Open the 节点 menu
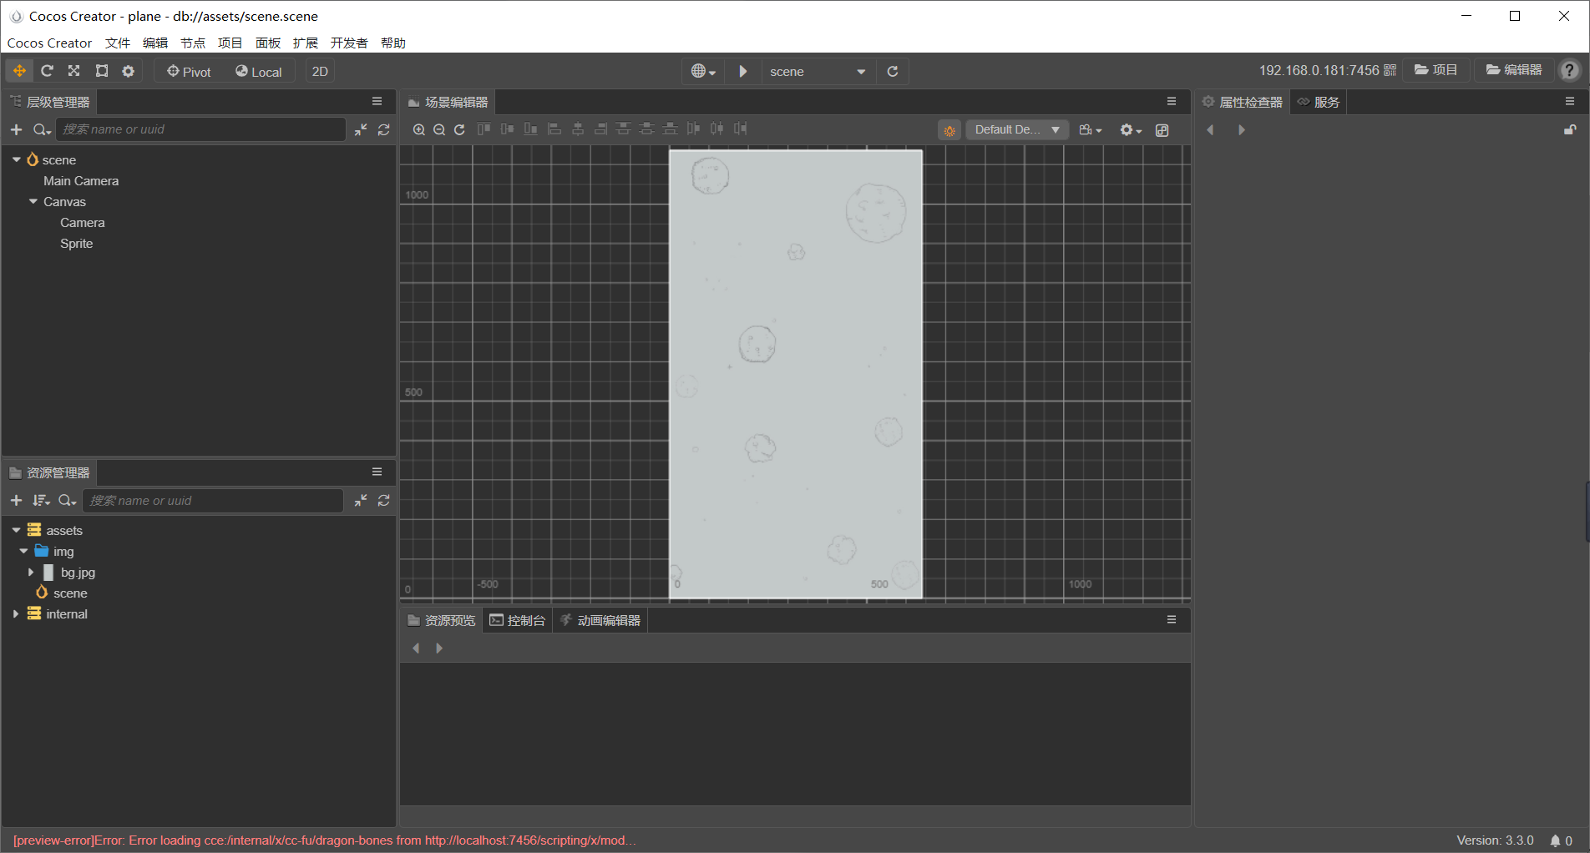Image resolution: width=1590 pixels, height=853 pixels. pos(193,43)
